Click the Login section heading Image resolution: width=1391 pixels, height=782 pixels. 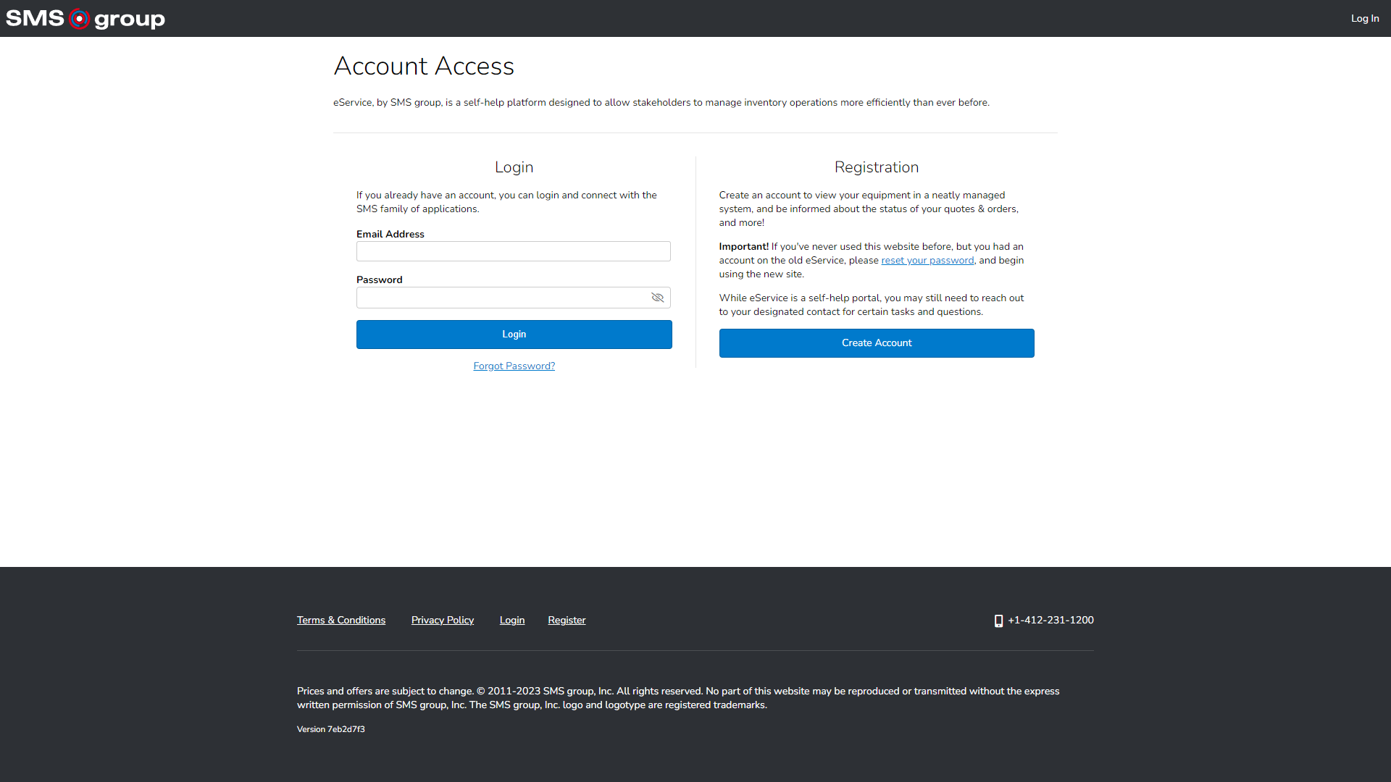click(514, 167)
